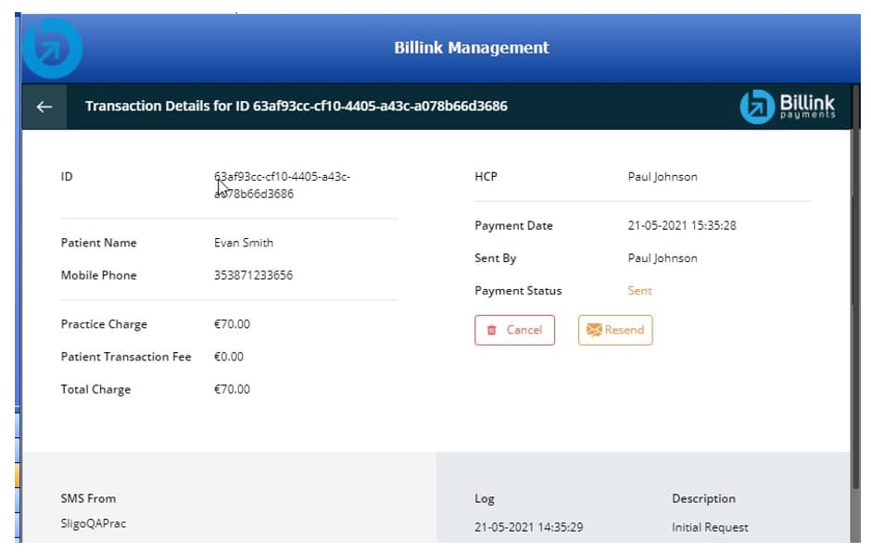Click the envelope icon in Resend button
Viewport: 871px width, 553px height.
(x=594, y=331)
